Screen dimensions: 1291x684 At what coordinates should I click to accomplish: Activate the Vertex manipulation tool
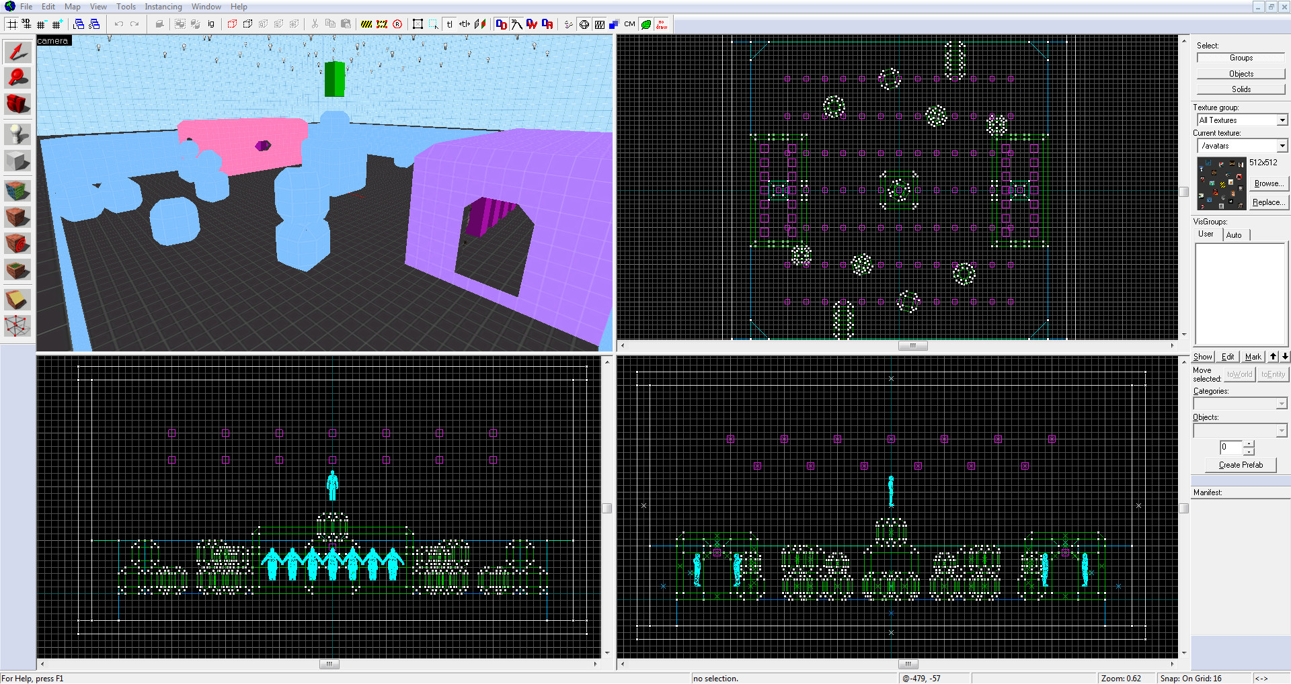17,327
